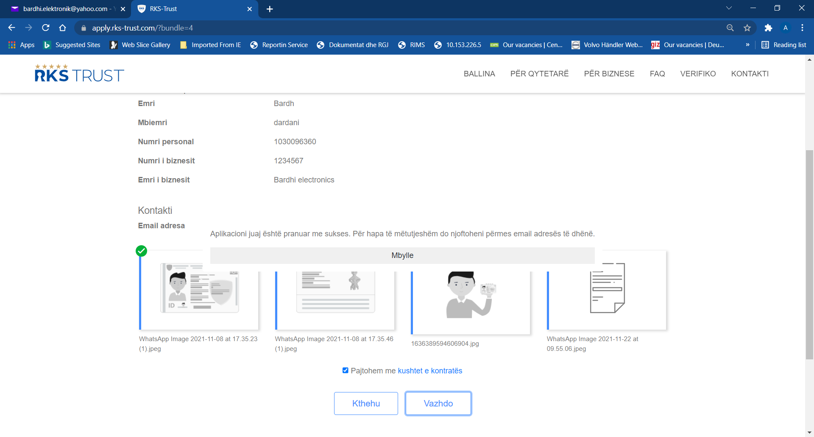Toggle the Pajtohem me kushtet checkbox
Viewport: 814px width, 437px height.
[346, 370]
